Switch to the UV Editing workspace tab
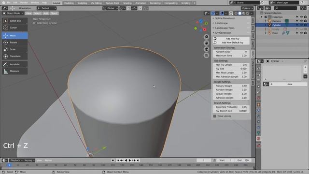 point(96,3)
